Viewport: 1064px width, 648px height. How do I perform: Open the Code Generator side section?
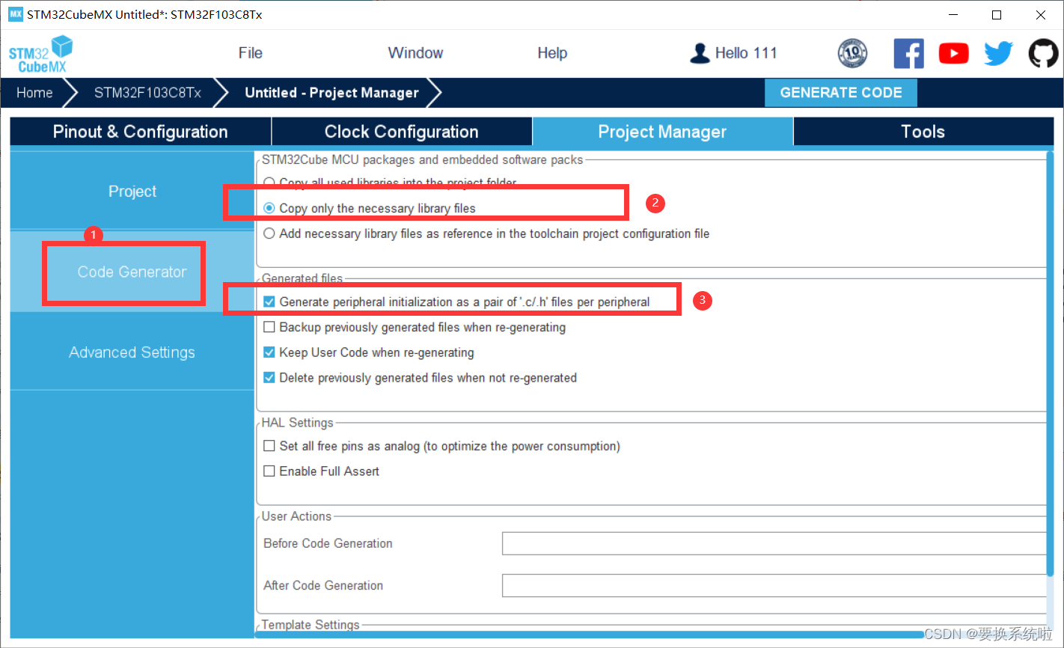(132, 272)
